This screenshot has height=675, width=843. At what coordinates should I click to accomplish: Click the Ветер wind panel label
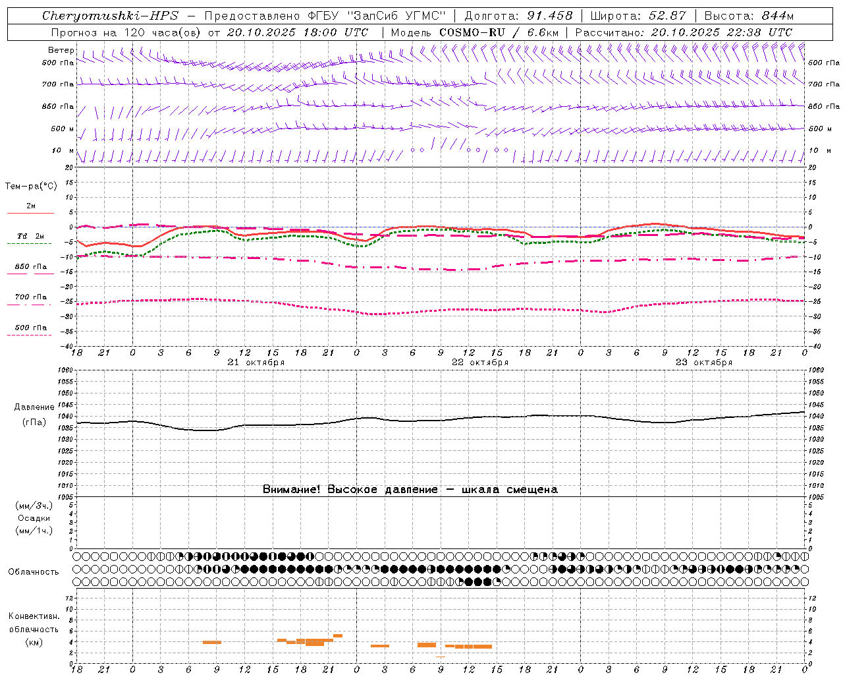pos(61,50)
